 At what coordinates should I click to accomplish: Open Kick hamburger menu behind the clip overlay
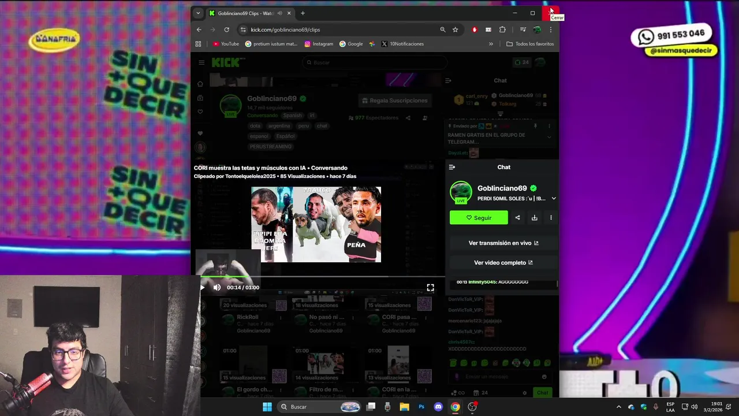click(x=201, y=62)
